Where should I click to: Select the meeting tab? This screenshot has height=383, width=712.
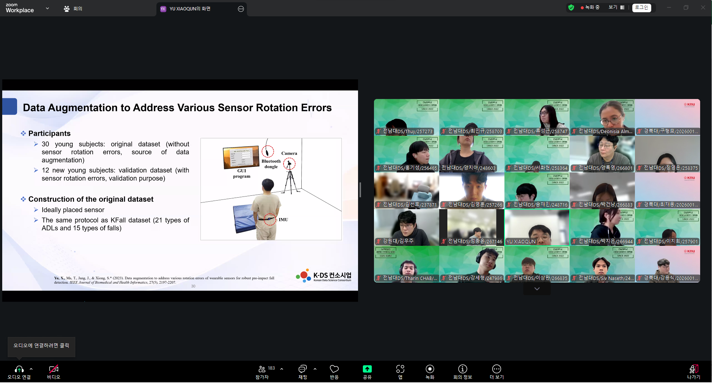click(x=73, y=9)
